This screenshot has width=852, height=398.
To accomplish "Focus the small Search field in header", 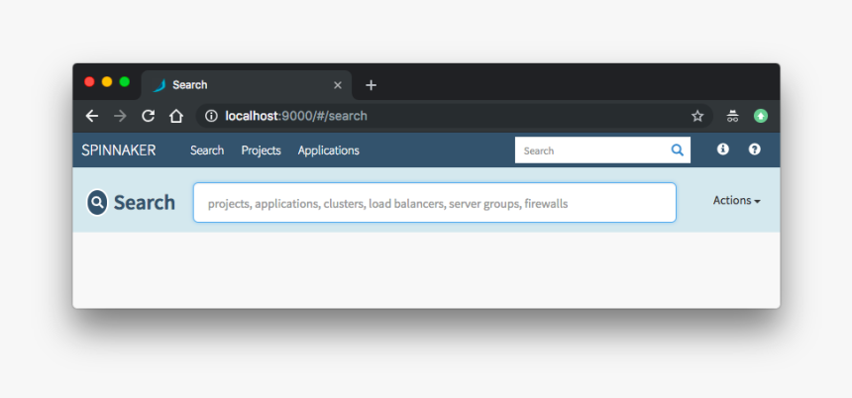I will click(x=592, y=150).
